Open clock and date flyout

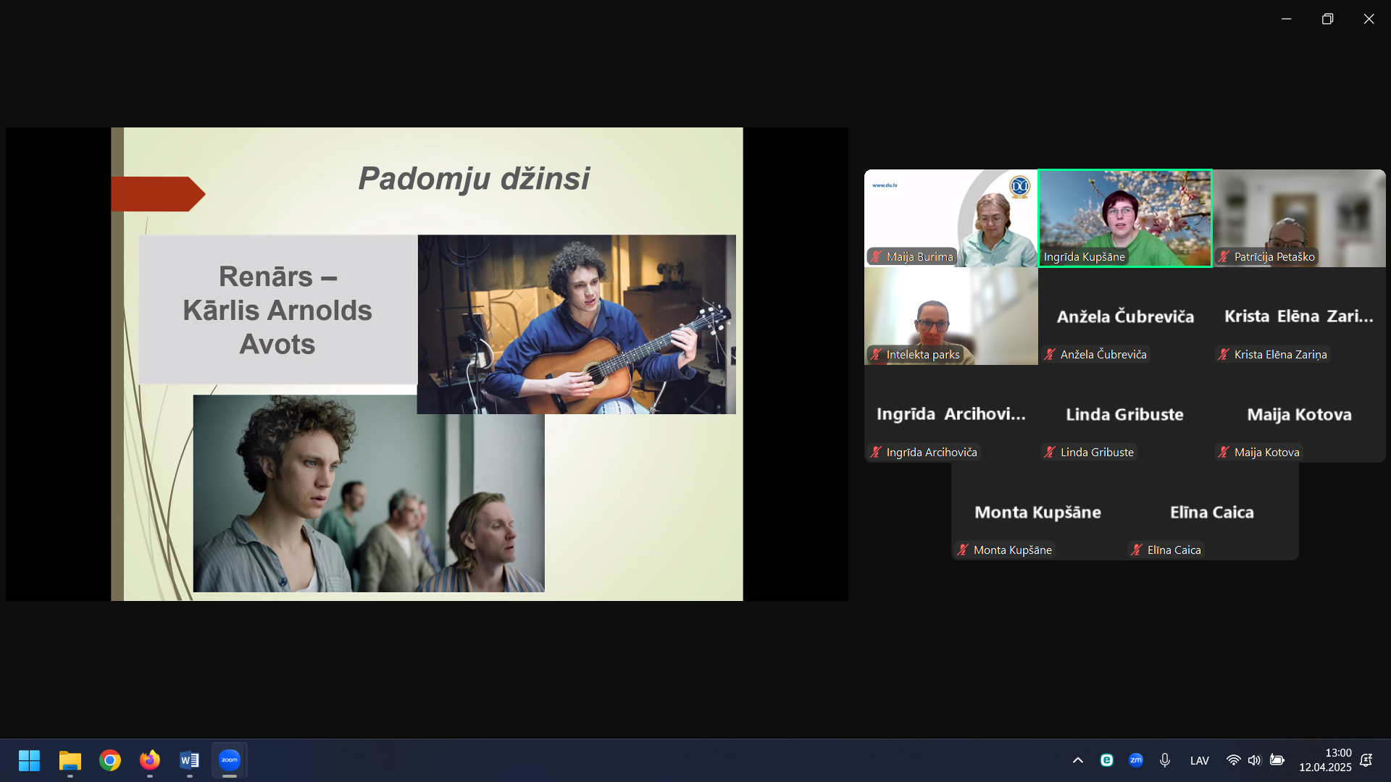[1324, 760]
